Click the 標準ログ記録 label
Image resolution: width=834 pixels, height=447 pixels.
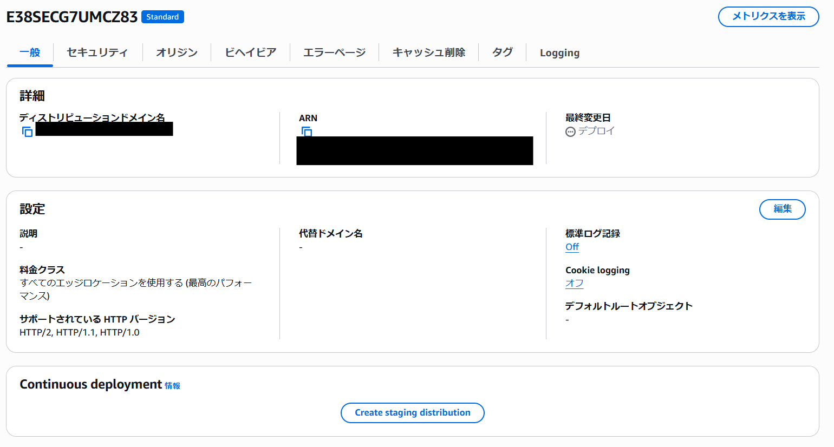coord(592,234)
